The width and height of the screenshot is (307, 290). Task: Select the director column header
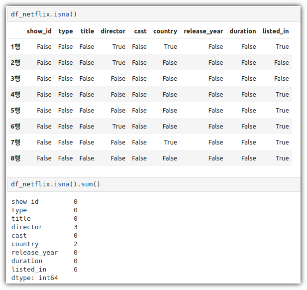point(113,31)
